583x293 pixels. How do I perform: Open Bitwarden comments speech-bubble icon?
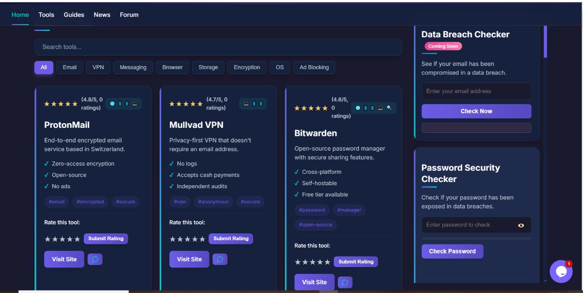tap(345, 283)
